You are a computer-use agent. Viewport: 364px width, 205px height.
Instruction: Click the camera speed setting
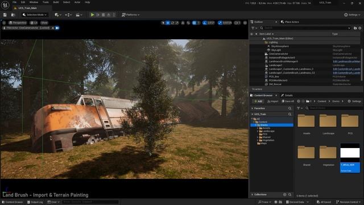(x=237, y=23)
